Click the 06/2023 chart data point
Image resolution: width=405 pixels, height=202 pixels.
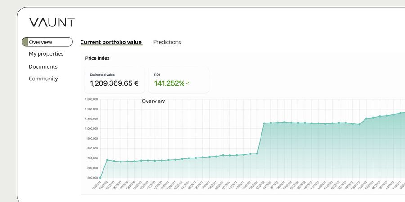(x=366, y=119)
